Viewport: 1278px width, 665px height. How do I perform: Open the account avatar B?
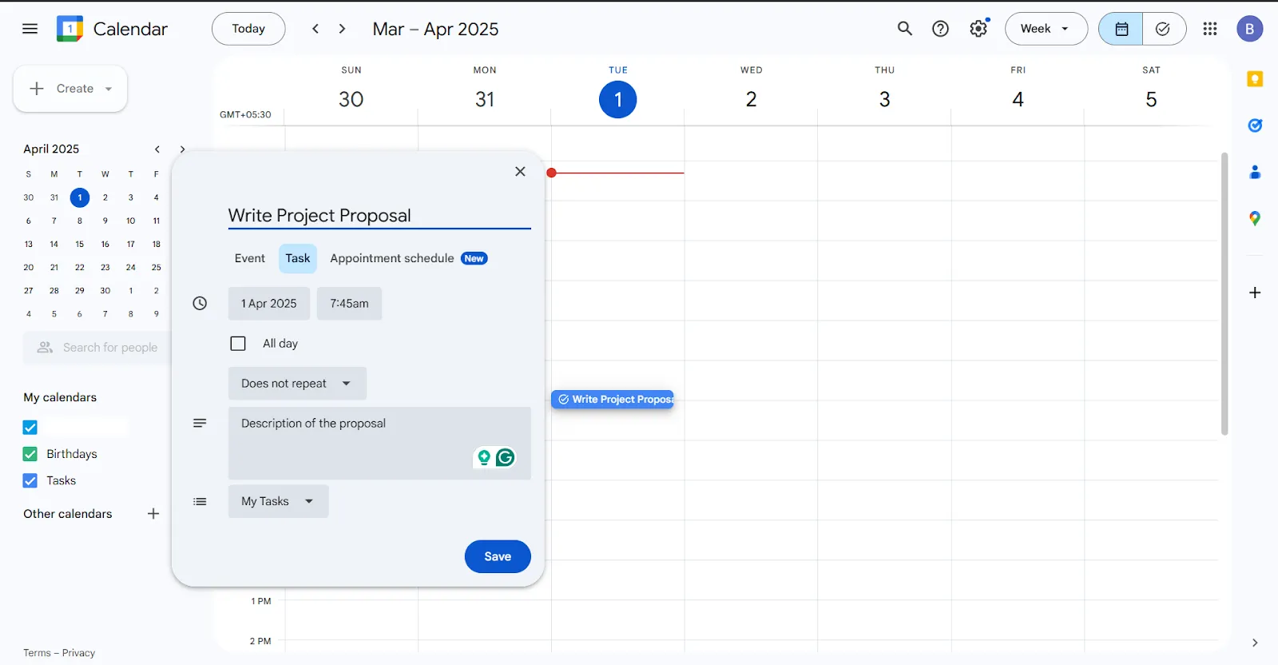[x=1250, y=29]
